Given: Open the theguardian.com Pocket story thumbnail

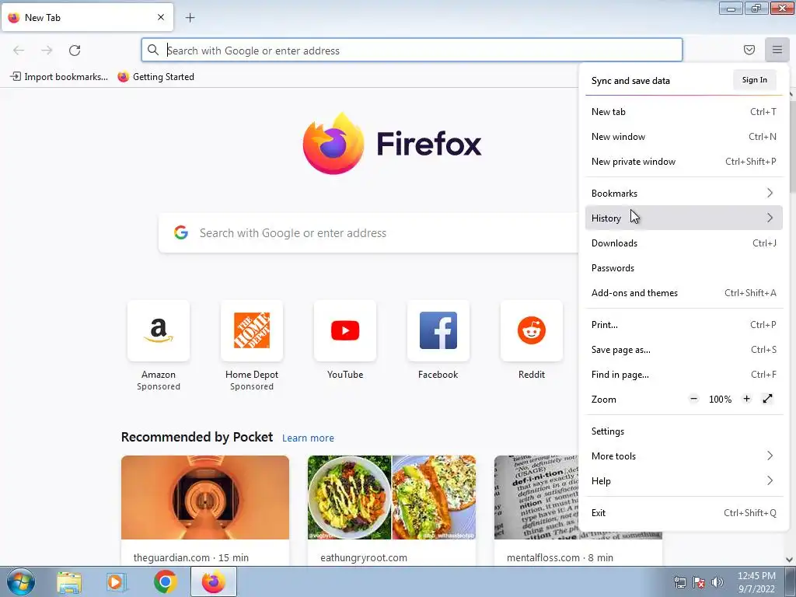Looking at the screenshot, I should point(205,497).
